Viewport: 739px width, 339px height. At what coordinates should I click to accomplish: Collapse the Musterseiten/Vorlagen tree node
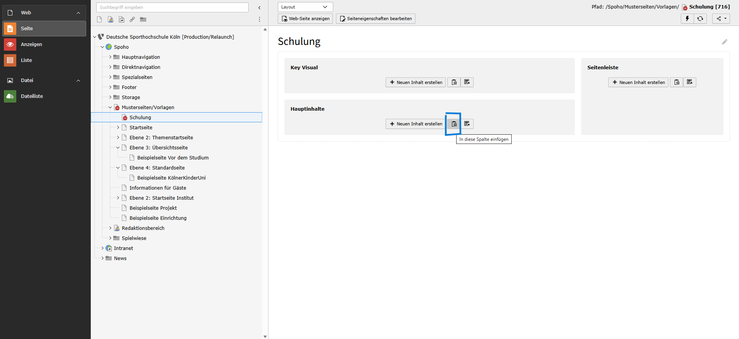coord(110,107)
